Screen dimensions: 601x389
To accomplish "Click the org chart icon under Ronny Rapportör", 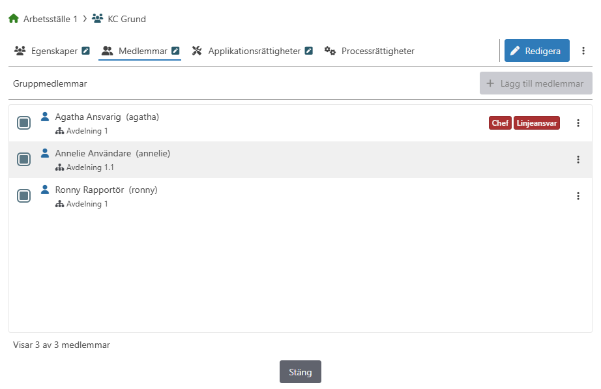I will (59, 204).
